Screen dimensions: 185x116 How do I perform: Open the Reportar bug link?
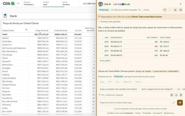169,113
